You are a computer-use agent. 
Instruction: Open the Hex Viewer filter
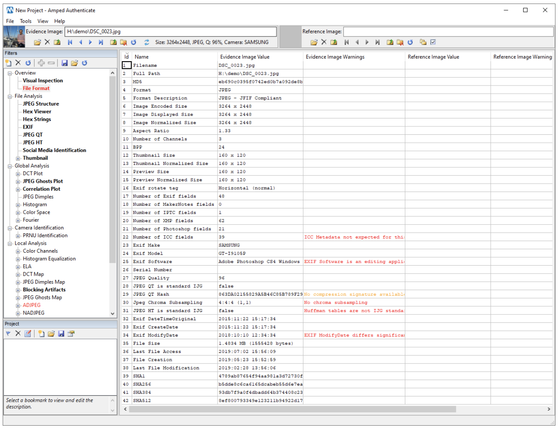point(37,112)
